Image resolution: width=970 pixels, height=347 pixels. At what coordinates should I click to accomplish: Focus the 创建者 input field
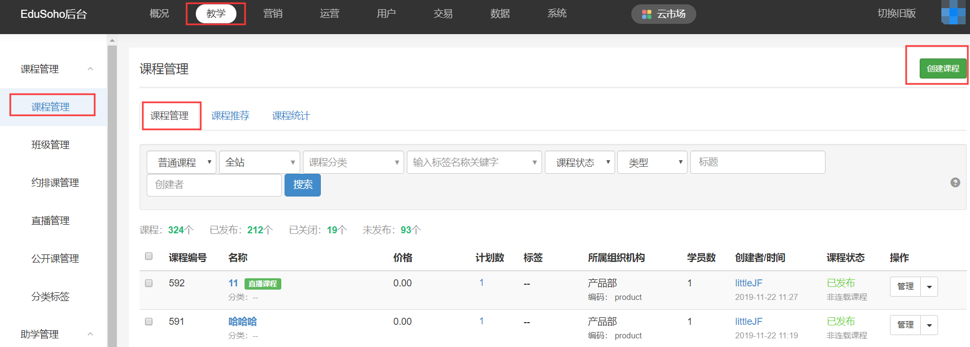pos(214,185)
